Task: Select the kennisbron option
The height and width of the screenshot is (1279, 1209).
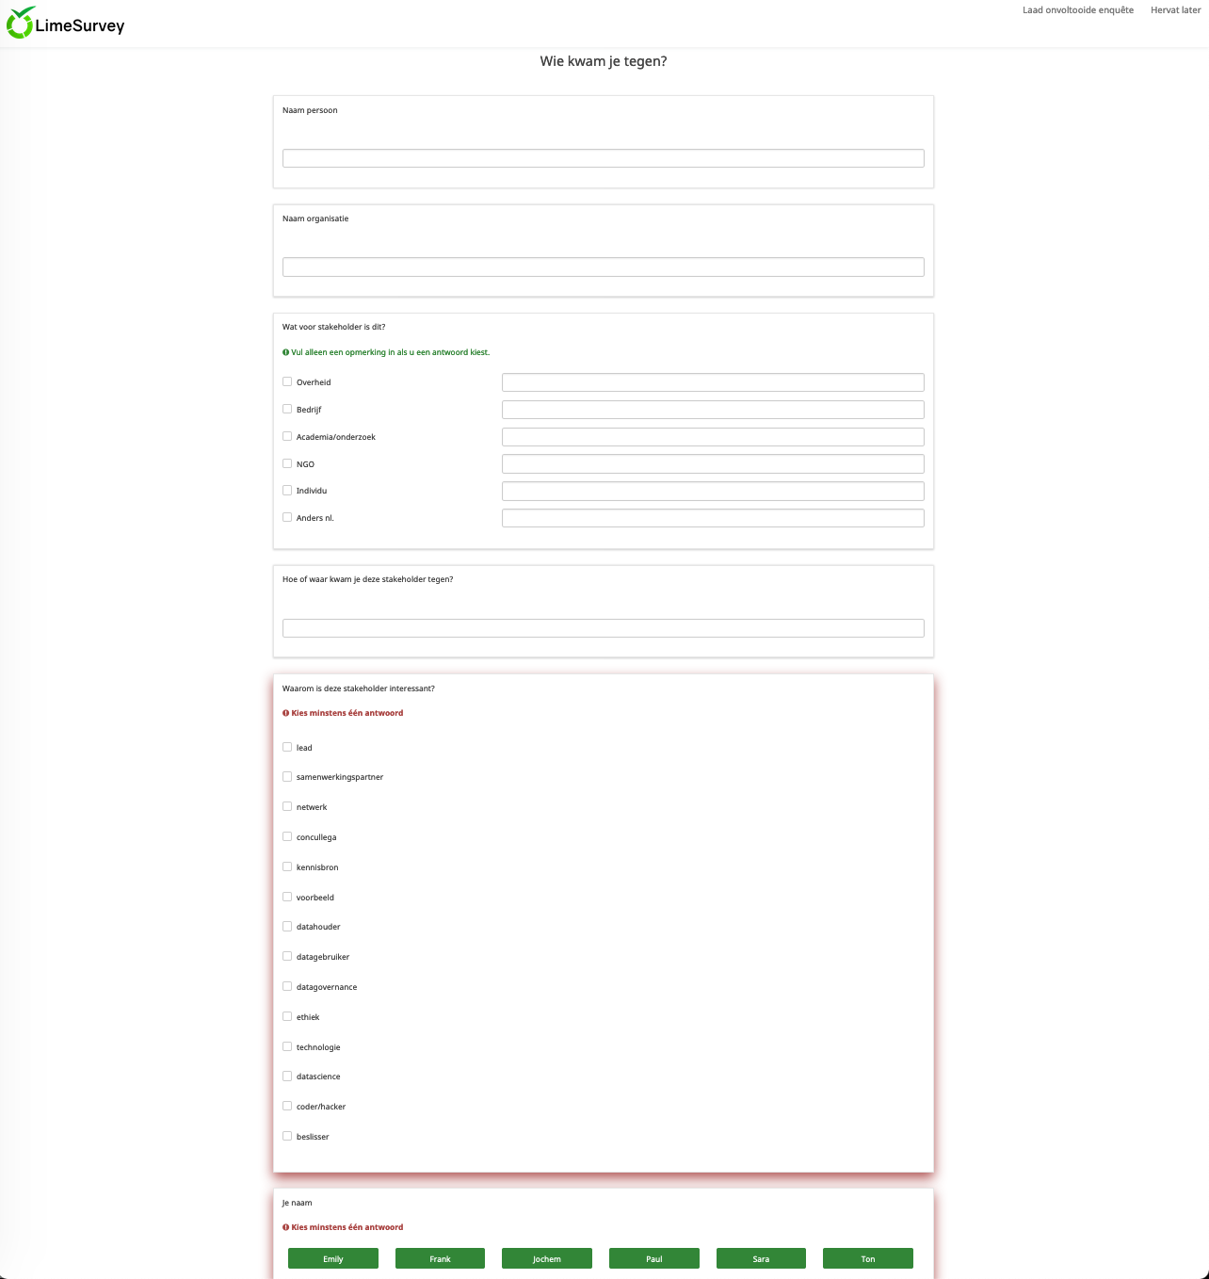Action: (287, 867)
